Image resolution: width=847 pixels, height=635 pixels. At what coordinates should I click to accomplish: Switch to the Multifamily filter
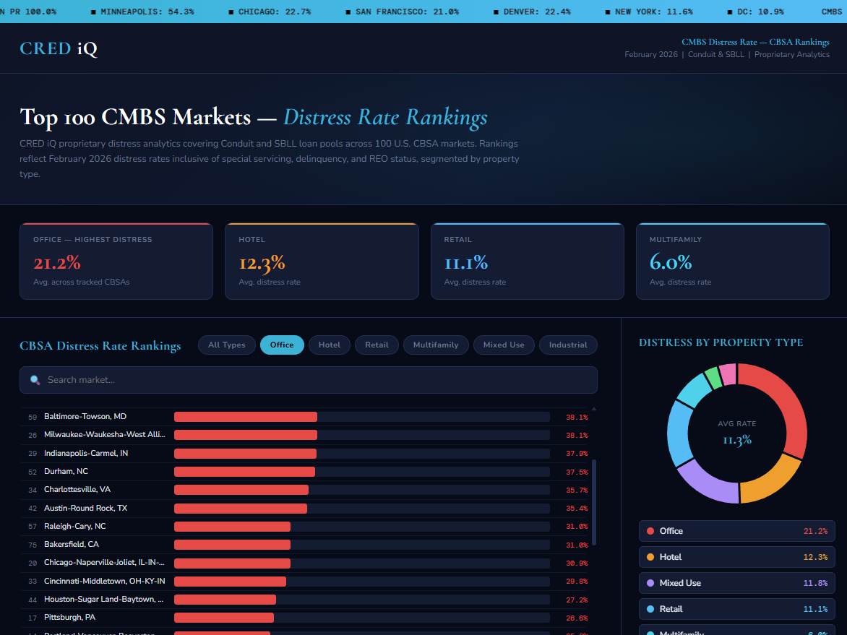(436, 345)
